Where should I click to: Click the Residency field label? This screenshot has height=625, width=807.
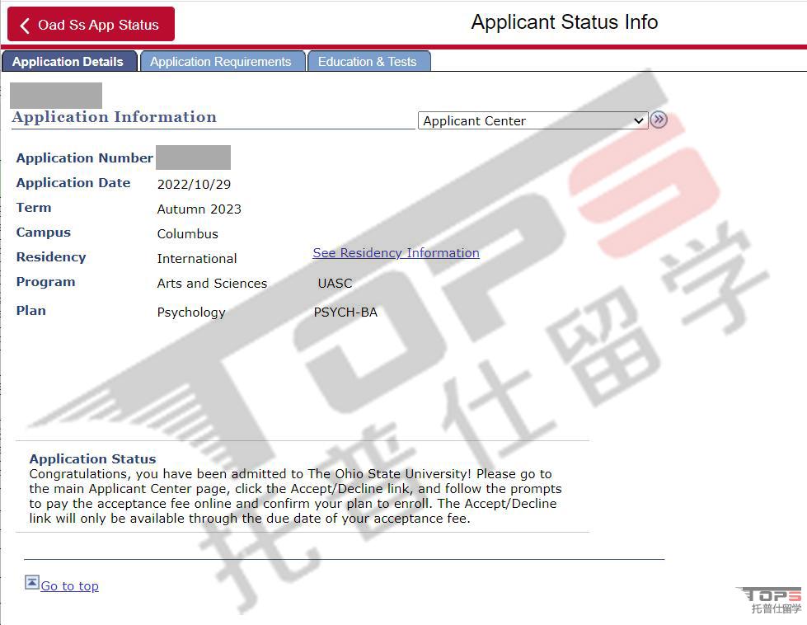[51, 257]
